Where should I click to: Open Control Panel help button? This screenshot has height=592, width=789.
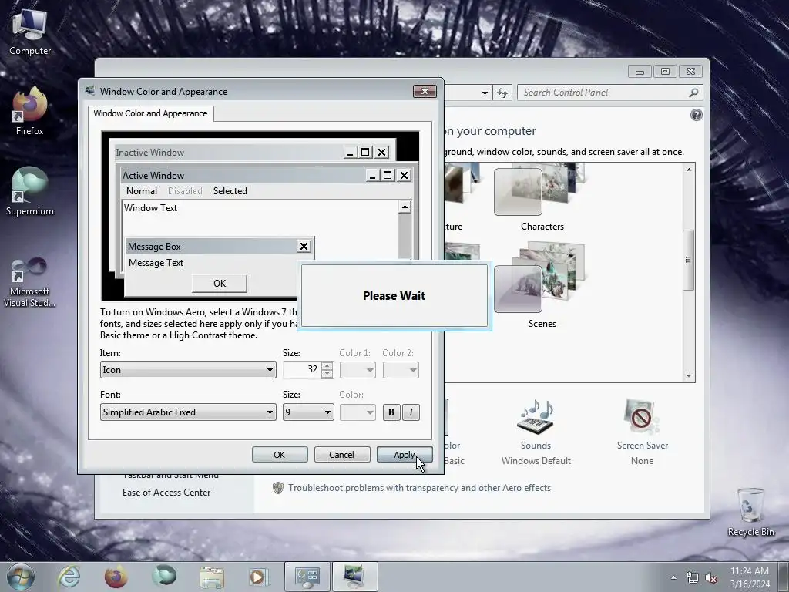tap(696, 116)
